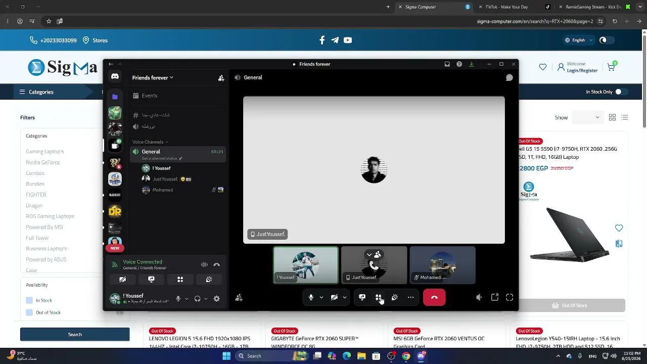Image resolution: width=647 pixels, height=364 pixels.
Task: Disconnect using the small hang-up icon in sidebar
Action: [x=217, y=264]
